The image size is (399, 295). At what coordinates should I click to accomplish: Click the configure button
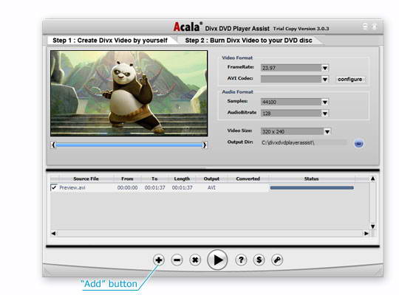pos(350,79)
